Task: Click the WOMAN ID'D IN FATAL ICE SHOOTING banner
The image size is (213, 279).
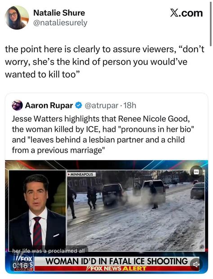Action: [117, 261]
